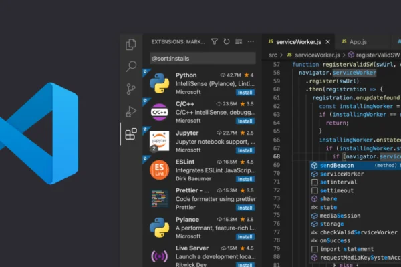Install the C/C++ extension
The image size is (401, 267).
click(245, 121)
